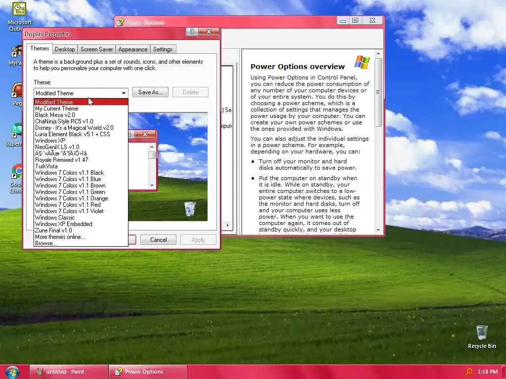Switch to untitled - Paint taskbar button

[68, 372]
